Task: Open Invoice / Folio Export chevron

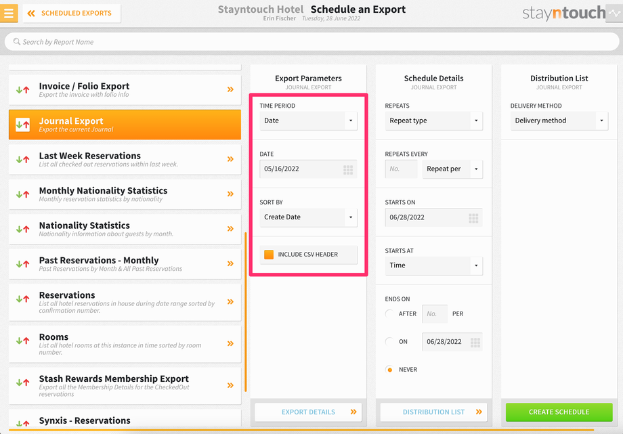Action: pyautogui.click(x=230, y=89)
